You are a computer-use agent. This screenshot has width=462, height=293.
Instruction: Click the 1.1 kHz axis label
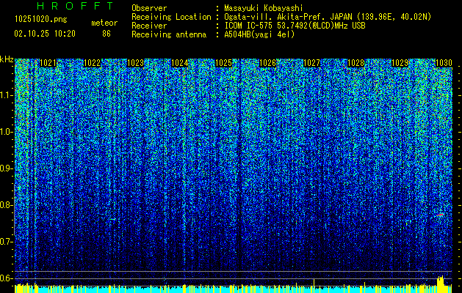(7, 95)
